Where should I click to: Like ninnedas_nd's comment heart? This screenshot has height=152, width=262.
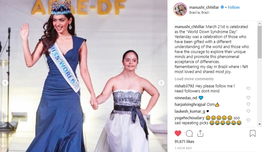point(248,97)
